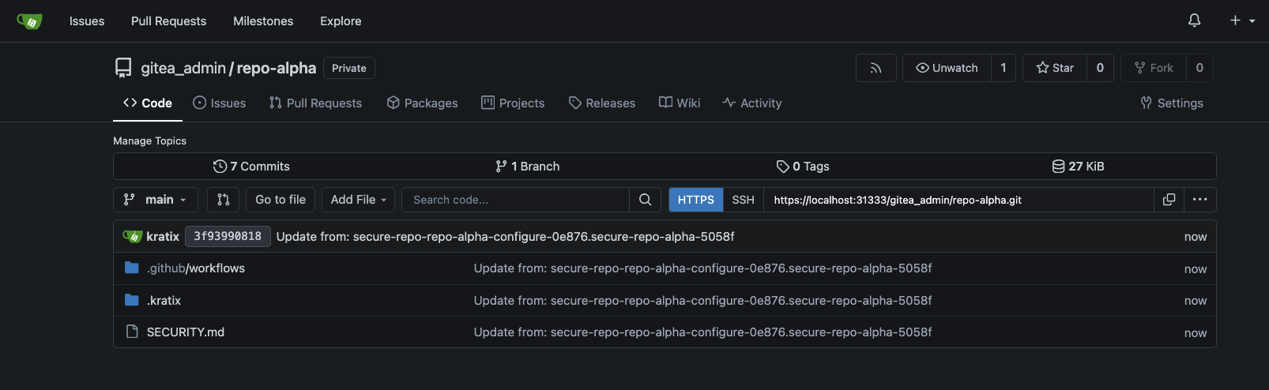Image resolution: width=1269 pixels, height=390 pixels.
Task: Open the kratix author link
Action: click(x=163, y=236)
